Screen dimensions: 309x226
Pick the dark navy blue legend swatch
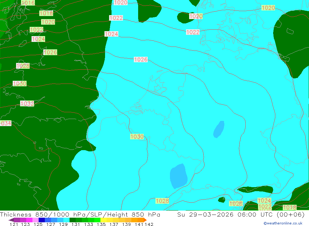click(42, 220)
